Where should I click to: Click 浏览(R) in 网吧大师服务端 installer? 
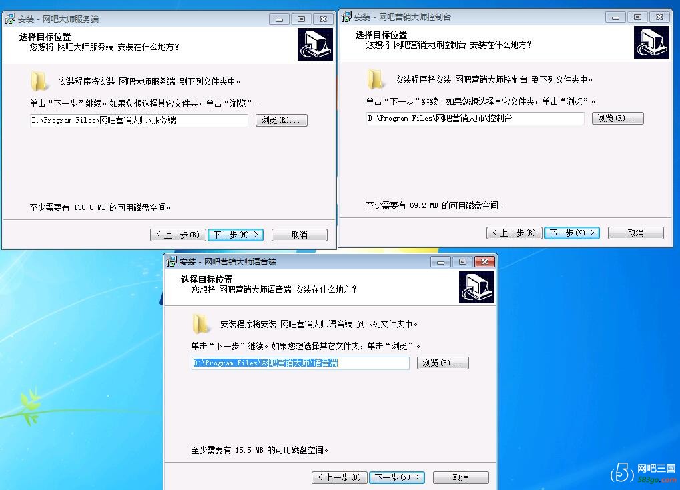(282, 120)
